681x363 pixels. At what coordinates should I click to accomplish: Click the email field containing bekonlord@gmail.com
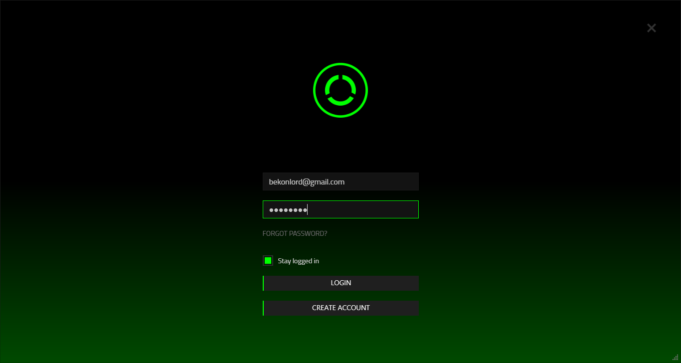coord(340,181)
